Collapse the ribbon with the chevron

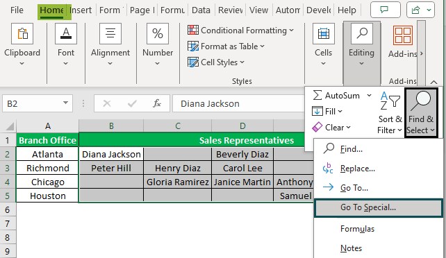[x=433, y=82]
